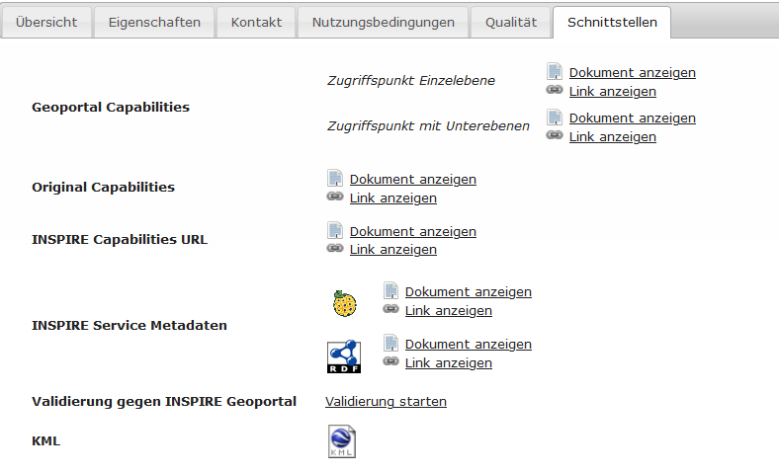Switch to the Qualität tab
The image size is (779, 474).
[511, 23]
